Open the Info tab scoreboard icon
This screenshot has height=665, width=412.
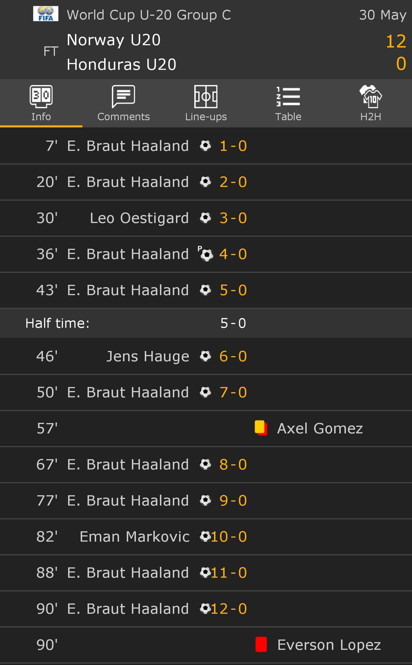(x=41, y=96)
